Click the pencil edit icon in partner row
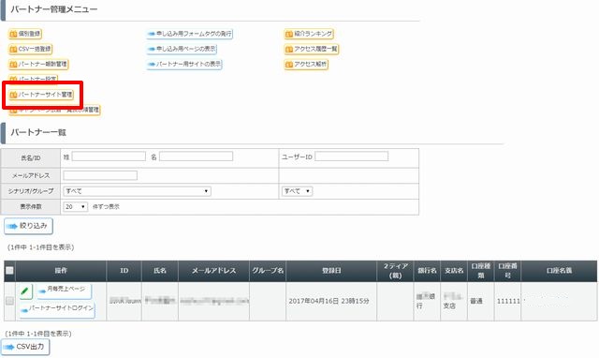The image size is (599, 358). point(26,291)
